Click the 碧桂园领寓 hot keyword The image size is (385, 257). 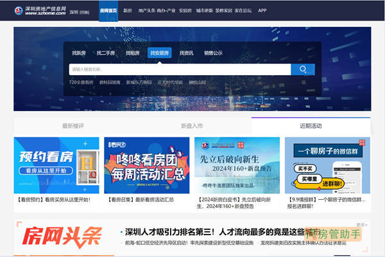[110, 82]
